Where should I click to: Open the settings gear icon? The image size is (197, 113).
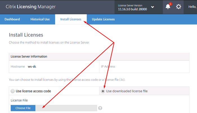coord(178,6)
